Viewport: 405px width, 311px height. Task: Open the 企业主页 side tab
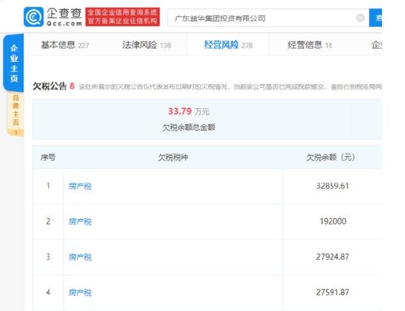pos(13,63)
